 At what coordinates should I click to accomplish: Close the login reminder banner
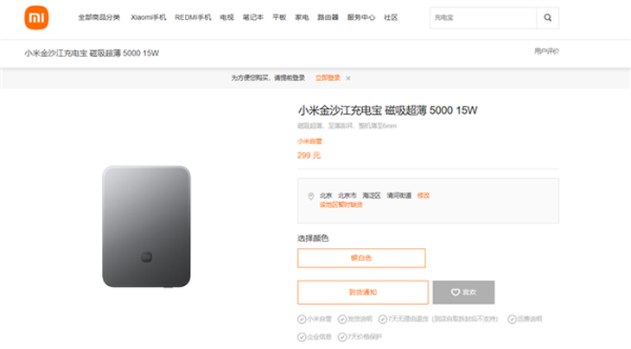click(x=348, y=78)
